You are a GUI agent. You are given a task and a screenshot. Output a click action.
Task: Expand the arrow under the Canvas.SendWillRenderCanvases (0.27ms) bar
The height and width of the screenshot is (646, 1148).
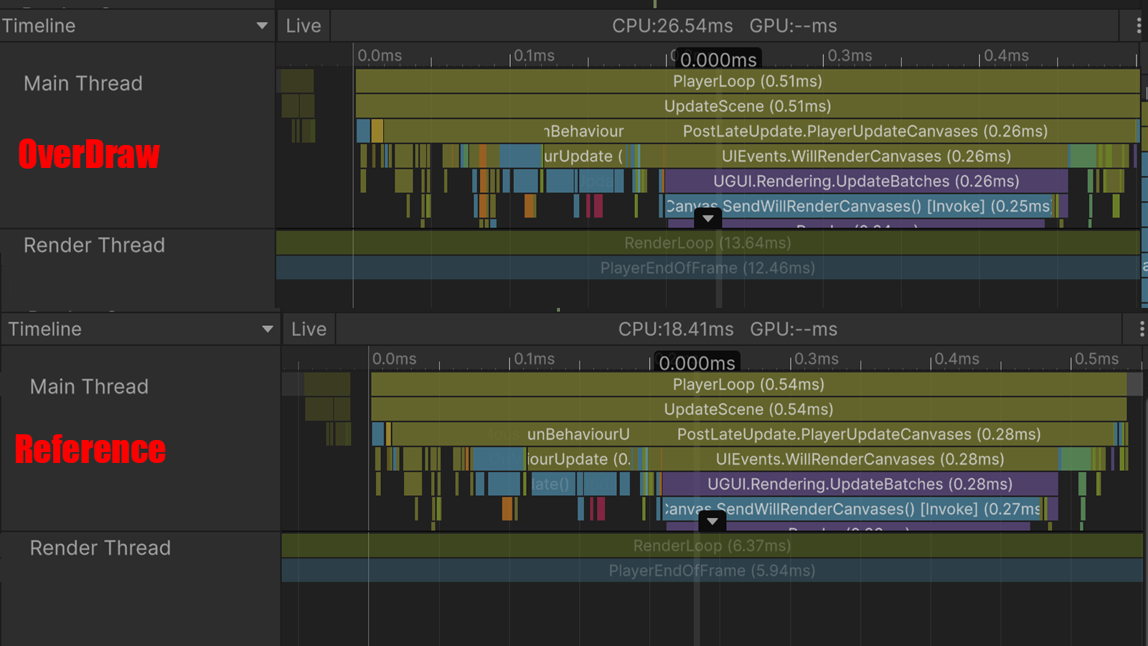point(712,522)
